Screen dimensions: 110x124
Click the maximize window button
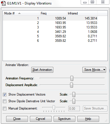click(x=92, y=2)
